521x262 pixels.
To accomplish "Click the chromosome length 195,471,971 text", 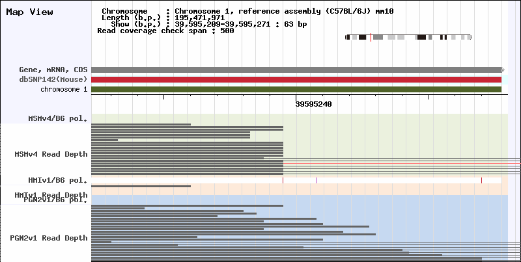I will coord(199,18).
